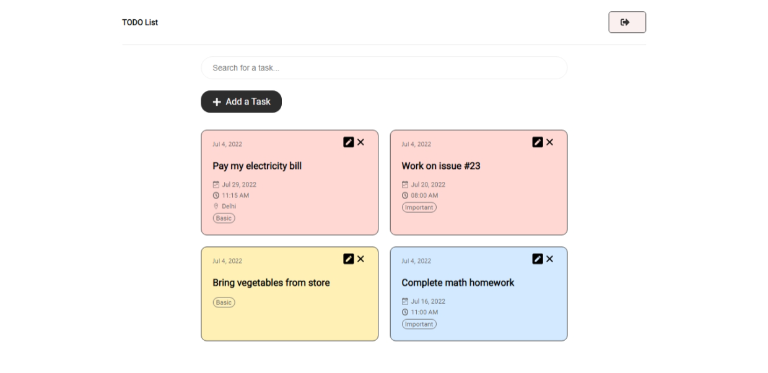This screenshot has height=373, width=768.
Task: Select the Basic tag on the vegetables card
Action: click(x=224, y=302)
